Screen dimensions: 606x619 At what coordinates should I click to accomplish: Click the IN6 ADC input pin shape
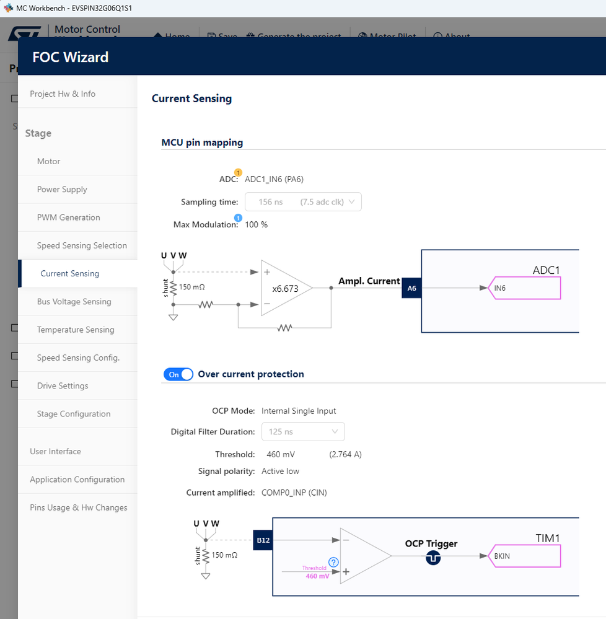point(525,288)
